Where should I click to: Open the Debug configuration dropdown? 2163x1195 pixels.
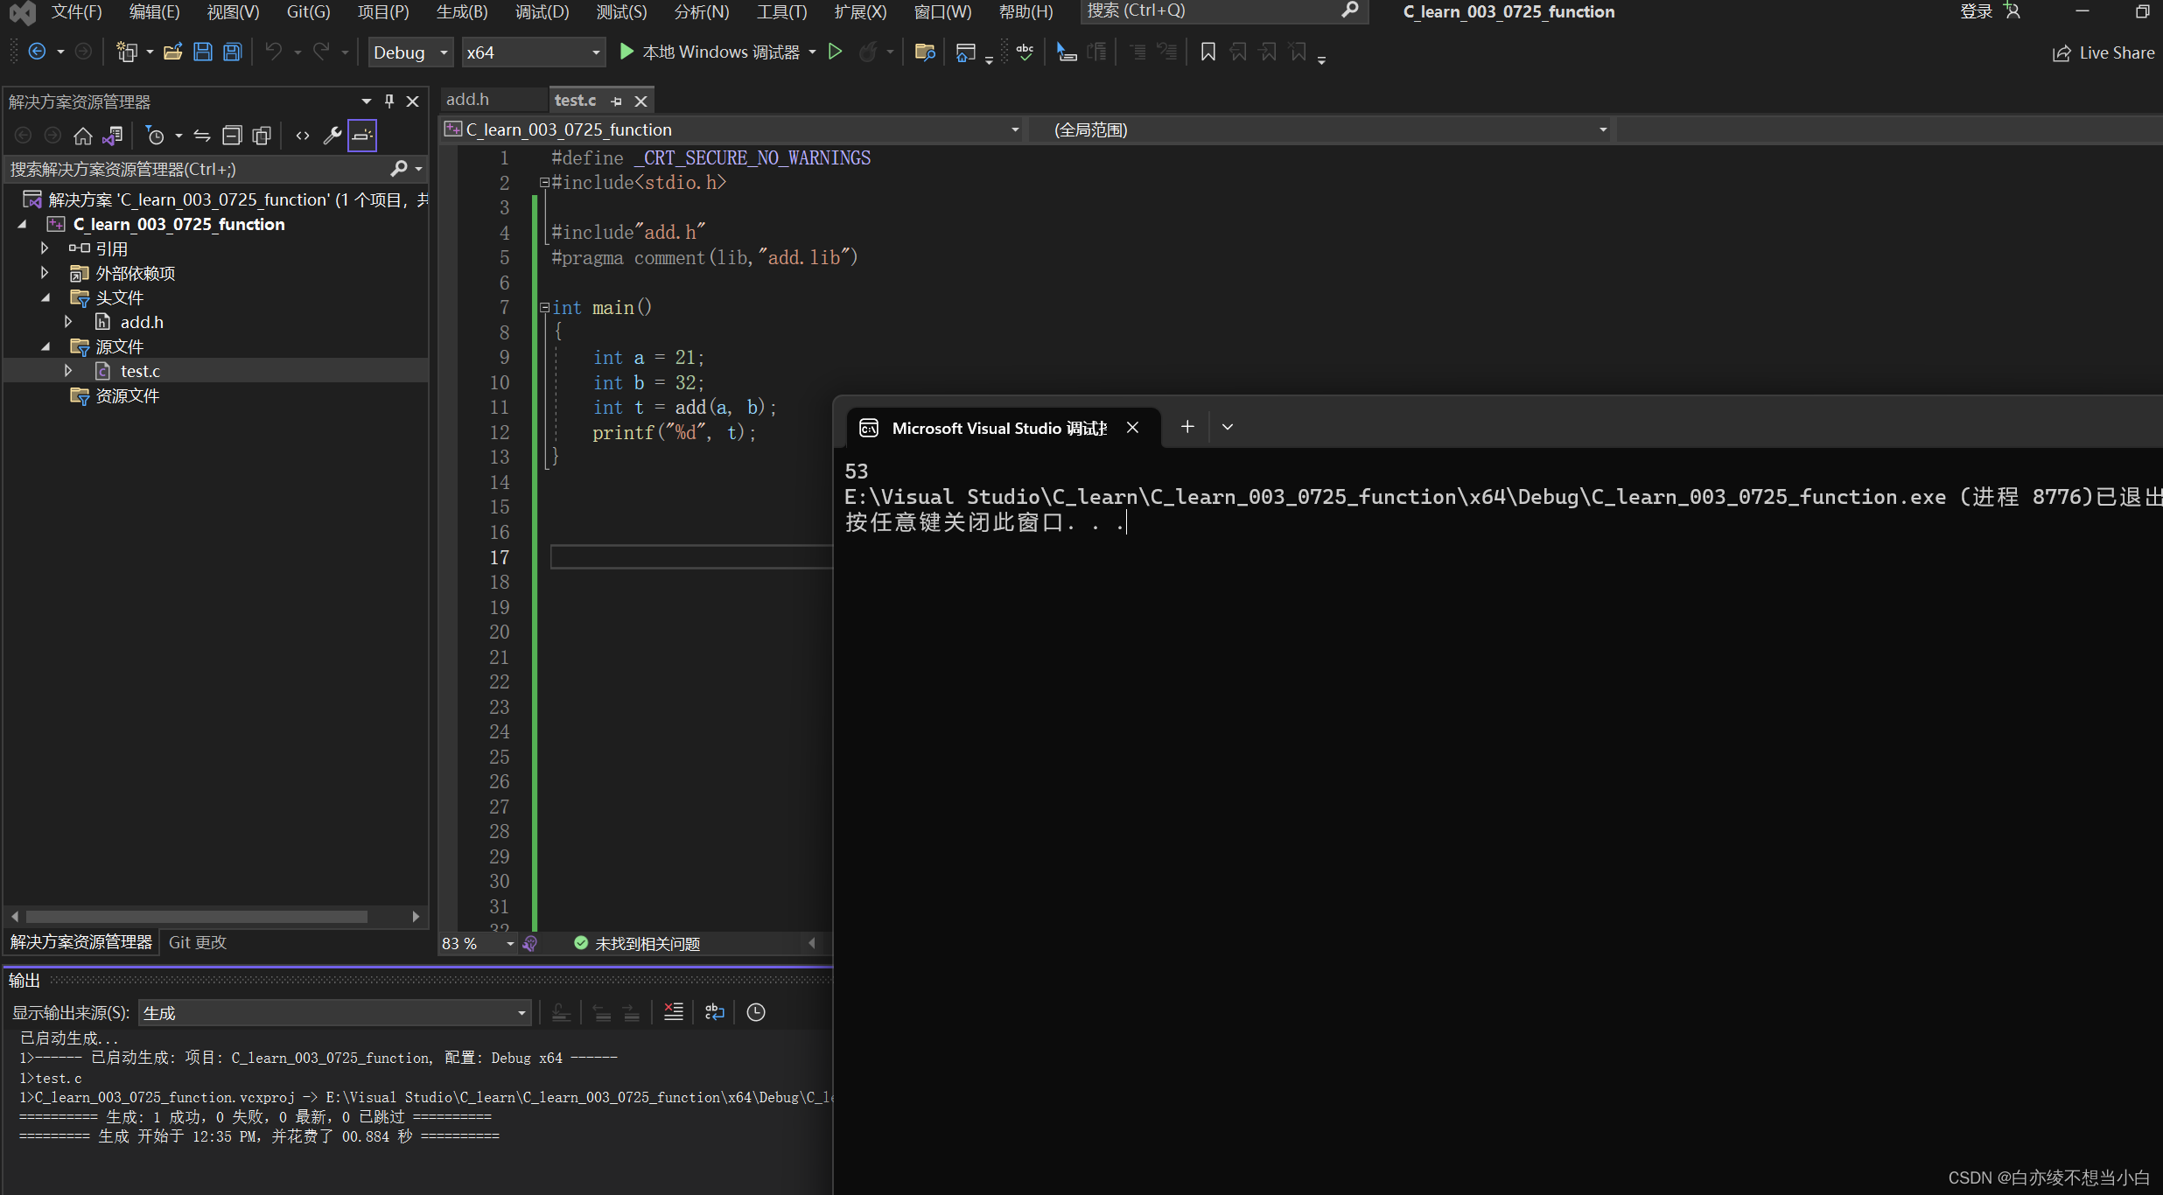(x=409, y=52)
